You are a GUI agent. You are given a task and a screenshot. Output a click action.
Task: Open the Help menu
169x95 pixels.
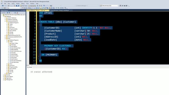[x=37, y=3]
